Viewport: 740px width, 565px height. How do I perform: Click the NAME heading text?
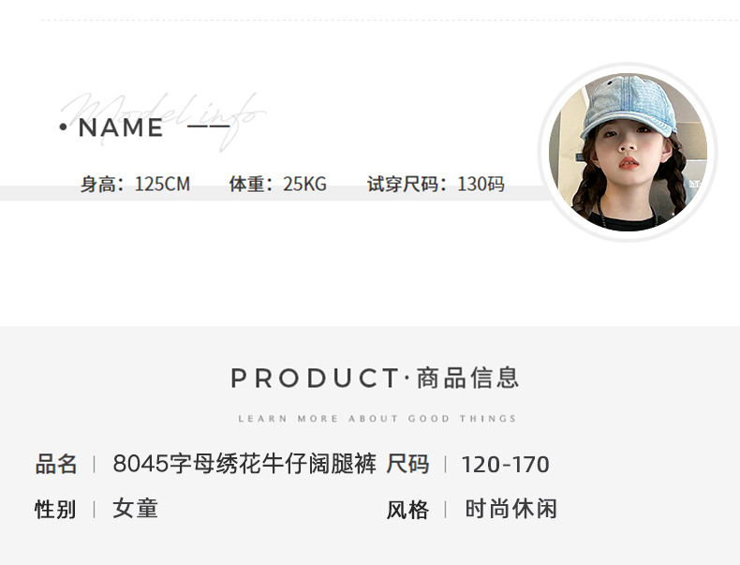(121, 127)
